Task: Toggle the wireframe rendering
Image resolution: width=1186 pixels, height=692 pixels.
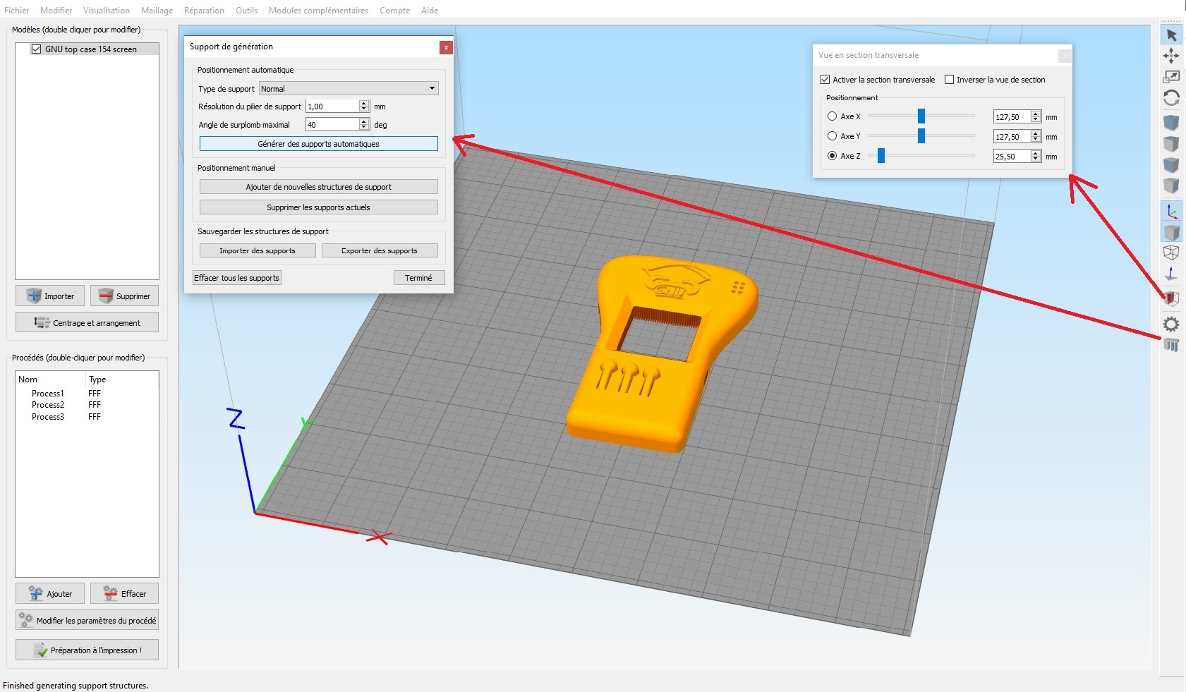Action: tap(1171, 253)
